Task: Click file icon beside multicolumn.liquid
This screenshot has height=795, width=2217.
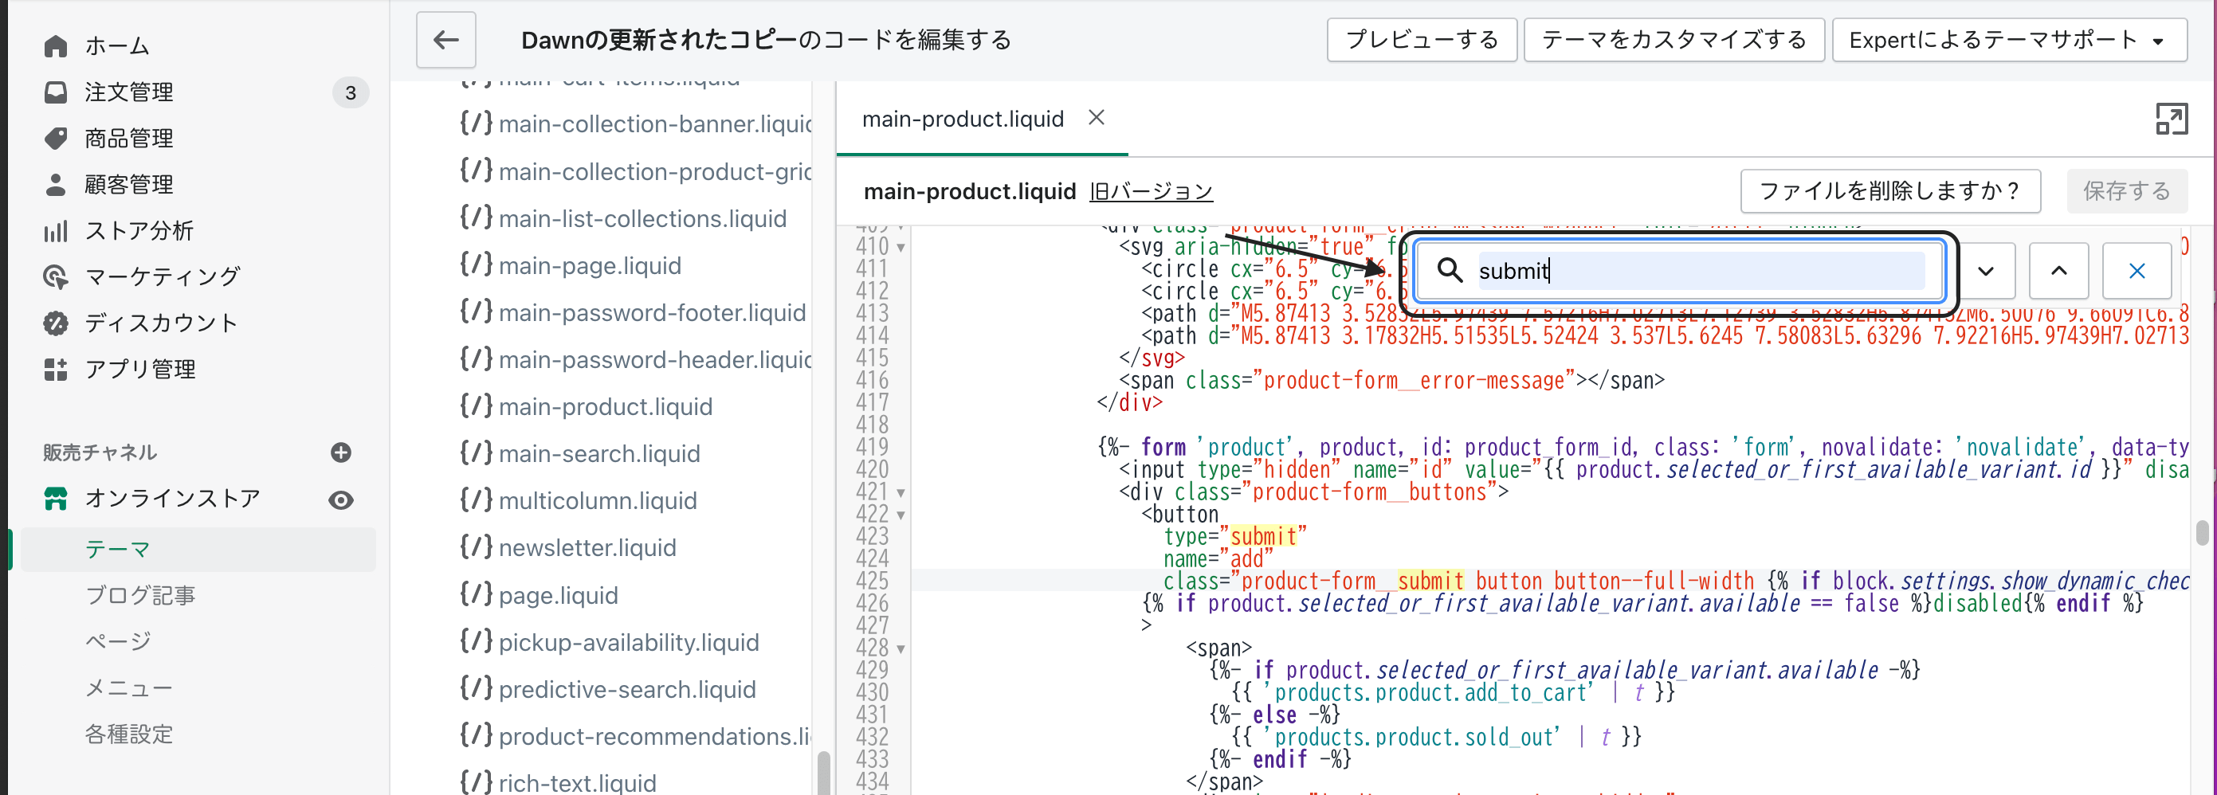Action: (476, 499)
